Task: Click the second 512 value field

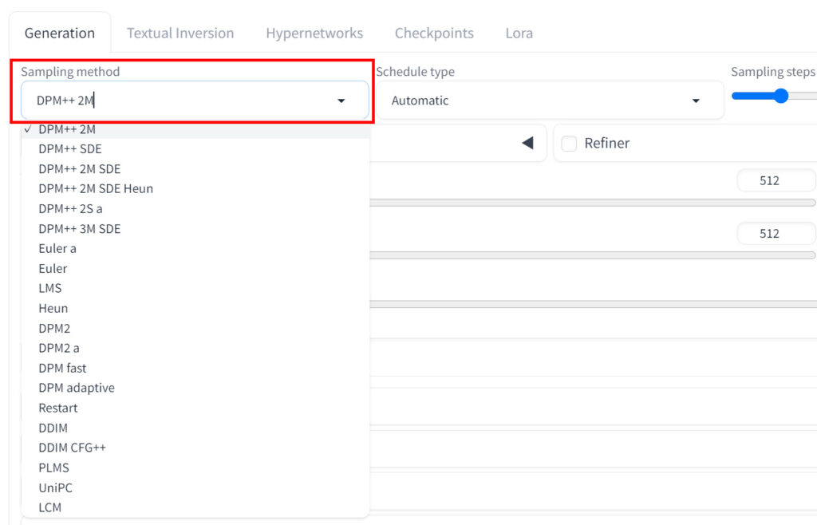Action: [769, 234]
